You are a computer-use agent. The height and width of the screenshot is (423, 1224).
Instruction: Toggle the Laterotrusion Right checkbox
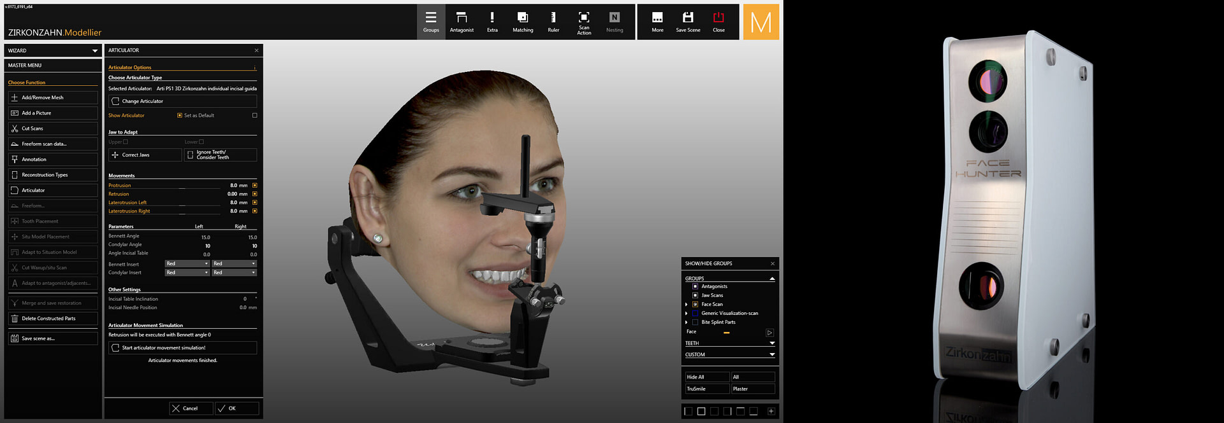point(254,211)
